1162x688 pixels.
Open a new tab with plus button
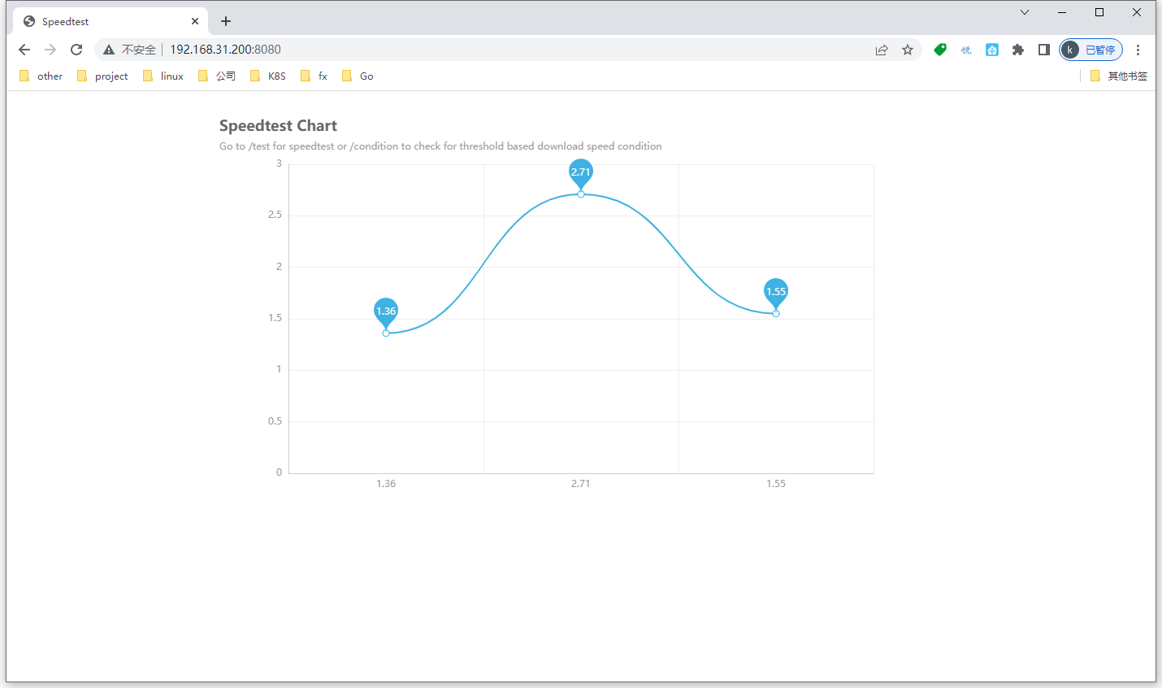pyautogui.click(x=226, y=21)
